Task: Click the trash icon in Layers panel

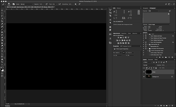Action: 172,106
